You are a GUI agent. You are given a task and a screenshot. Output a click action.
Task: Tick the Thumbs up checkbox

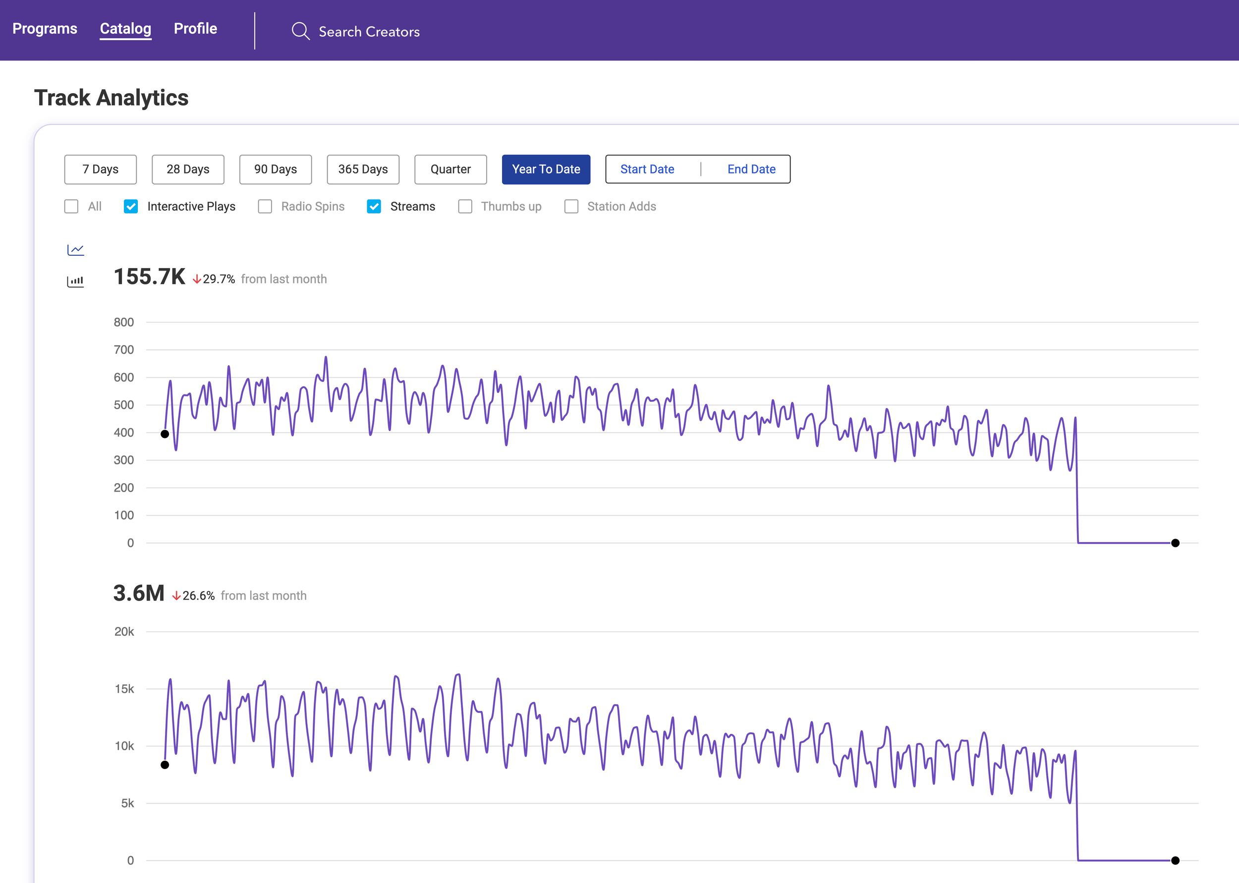point(465,207)
